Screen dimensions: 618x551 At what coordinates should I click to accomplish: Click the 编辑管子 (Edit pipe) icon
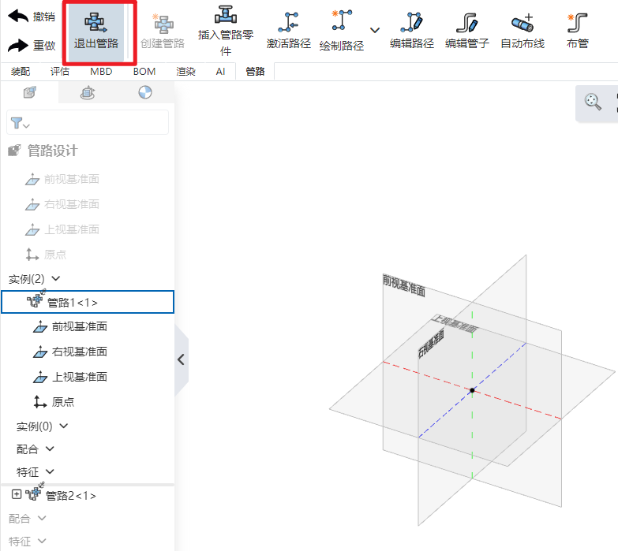(467, 32)
